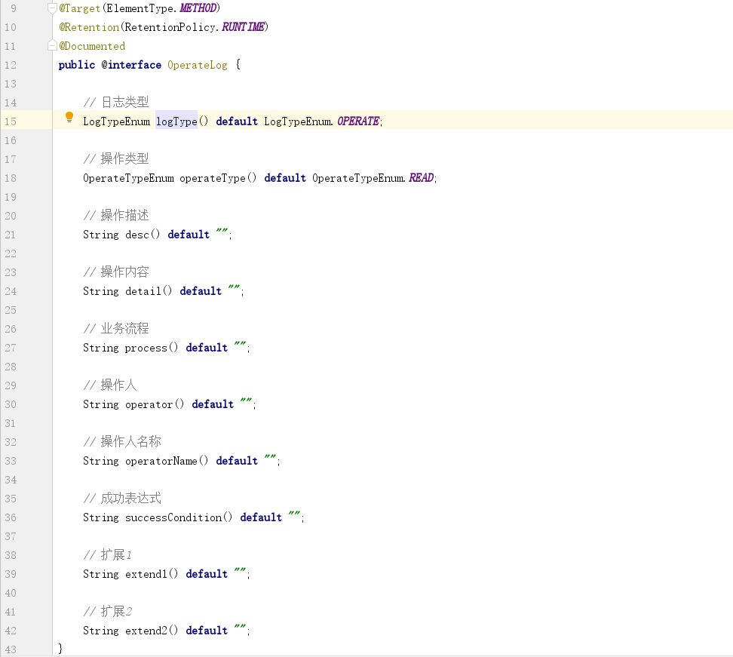Click the operator method on line 30

[149, 404]
